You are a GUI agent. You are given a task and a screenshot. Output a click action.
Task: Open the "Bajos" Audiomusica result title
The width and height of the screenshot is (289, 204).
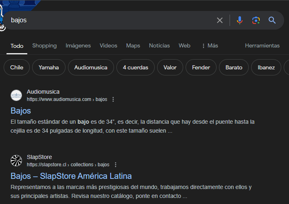point(21,111)
